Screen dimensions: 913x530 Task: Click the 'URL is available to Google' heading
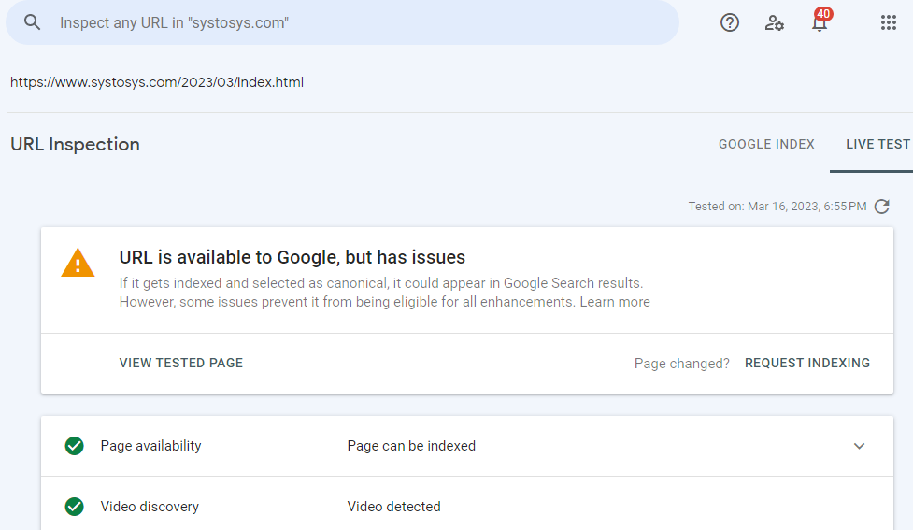pos(292,257)
